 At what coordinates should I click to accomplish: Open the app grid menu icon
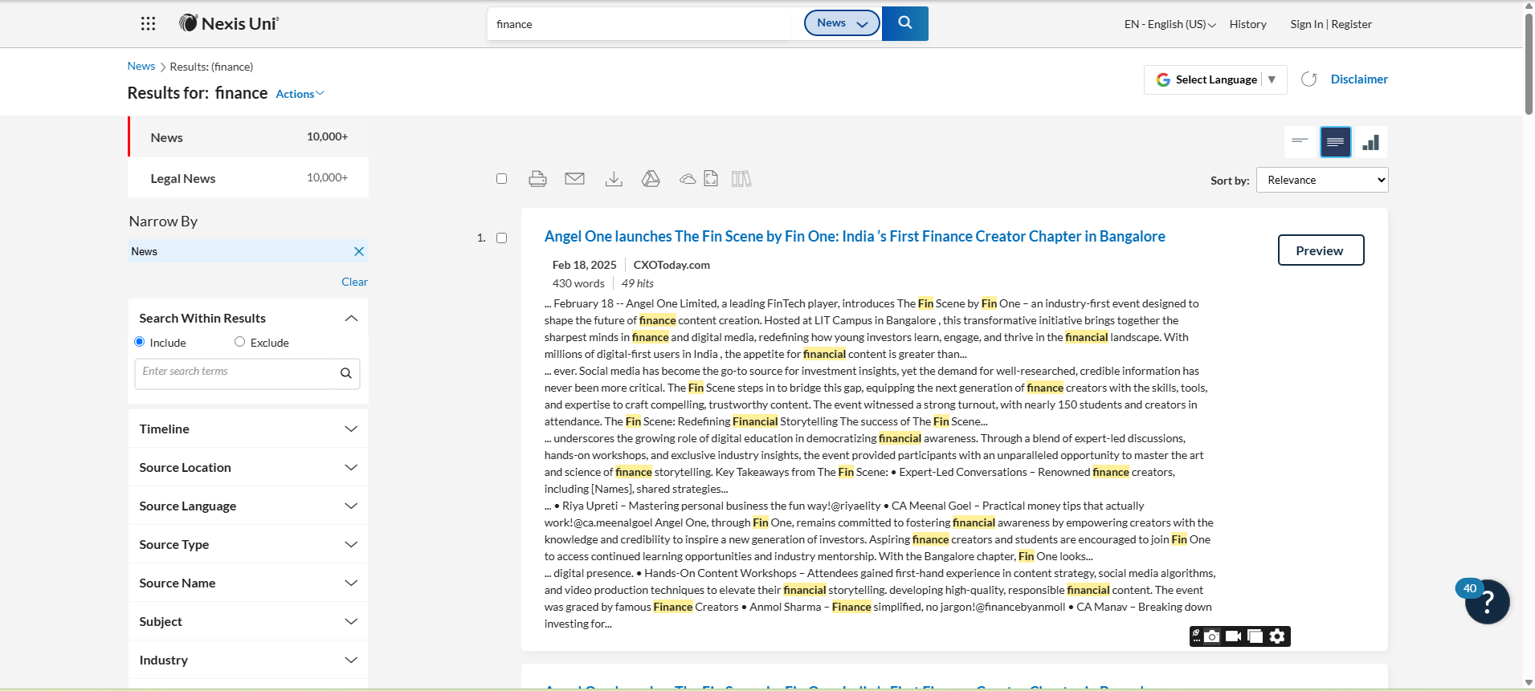tap(148, 24)
